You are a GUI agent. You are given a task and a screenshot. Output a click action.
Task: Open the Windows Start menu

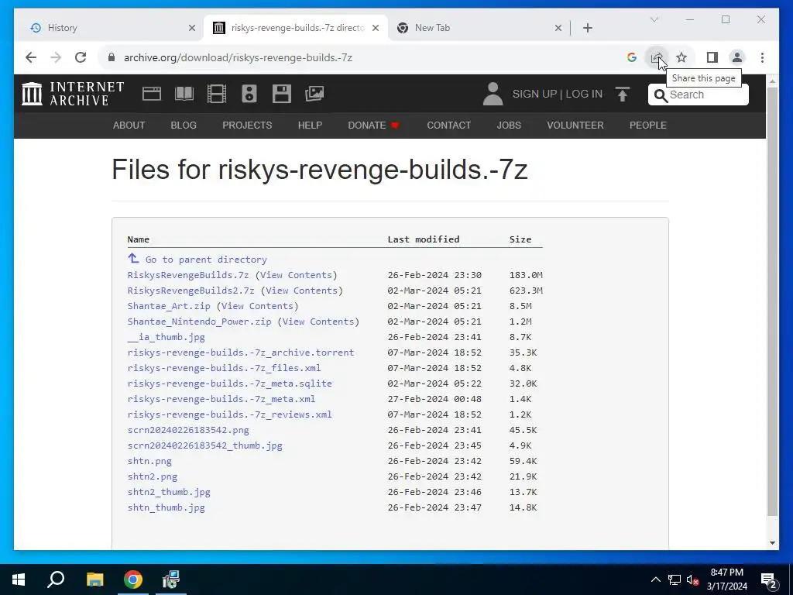[19, 580]
